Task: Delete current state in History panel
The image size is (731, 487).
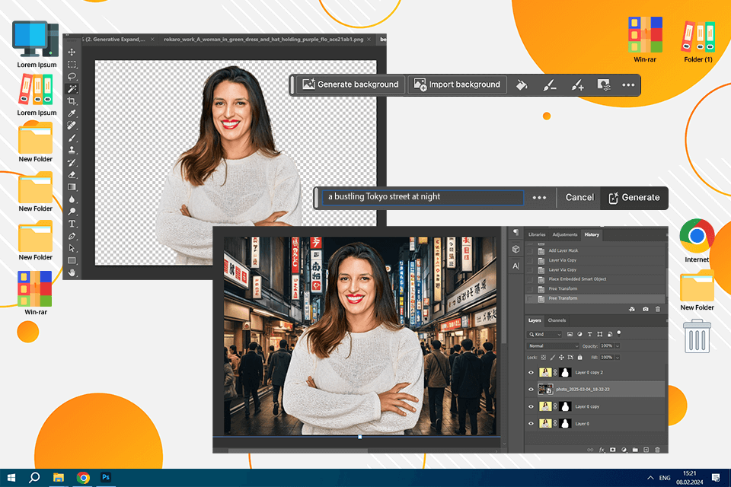Action: click(658, 309)
